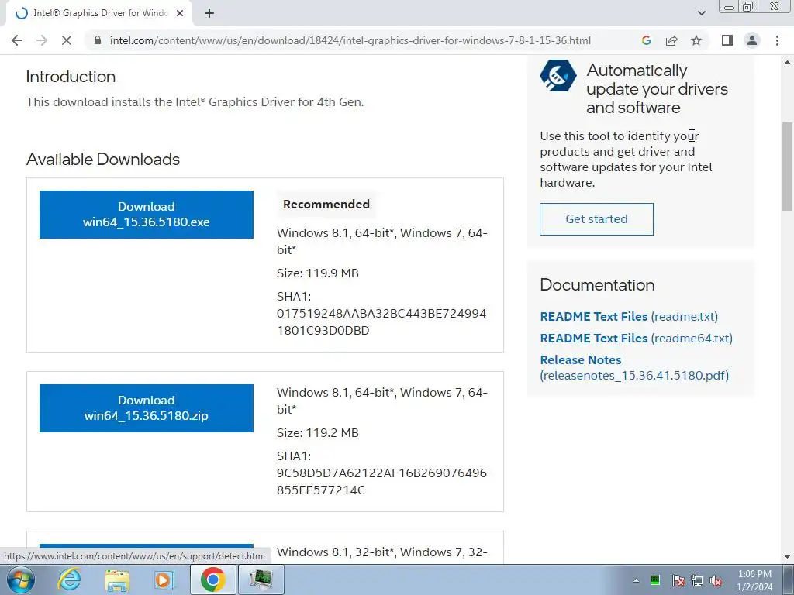This screenshot has width=794, height=595.
Task: Go back to the previous page
Action: click(17, 40)
